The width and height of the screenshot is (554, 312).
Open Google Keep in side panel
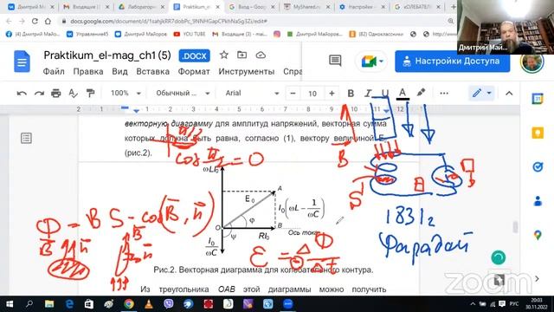[x=538, y=133]
